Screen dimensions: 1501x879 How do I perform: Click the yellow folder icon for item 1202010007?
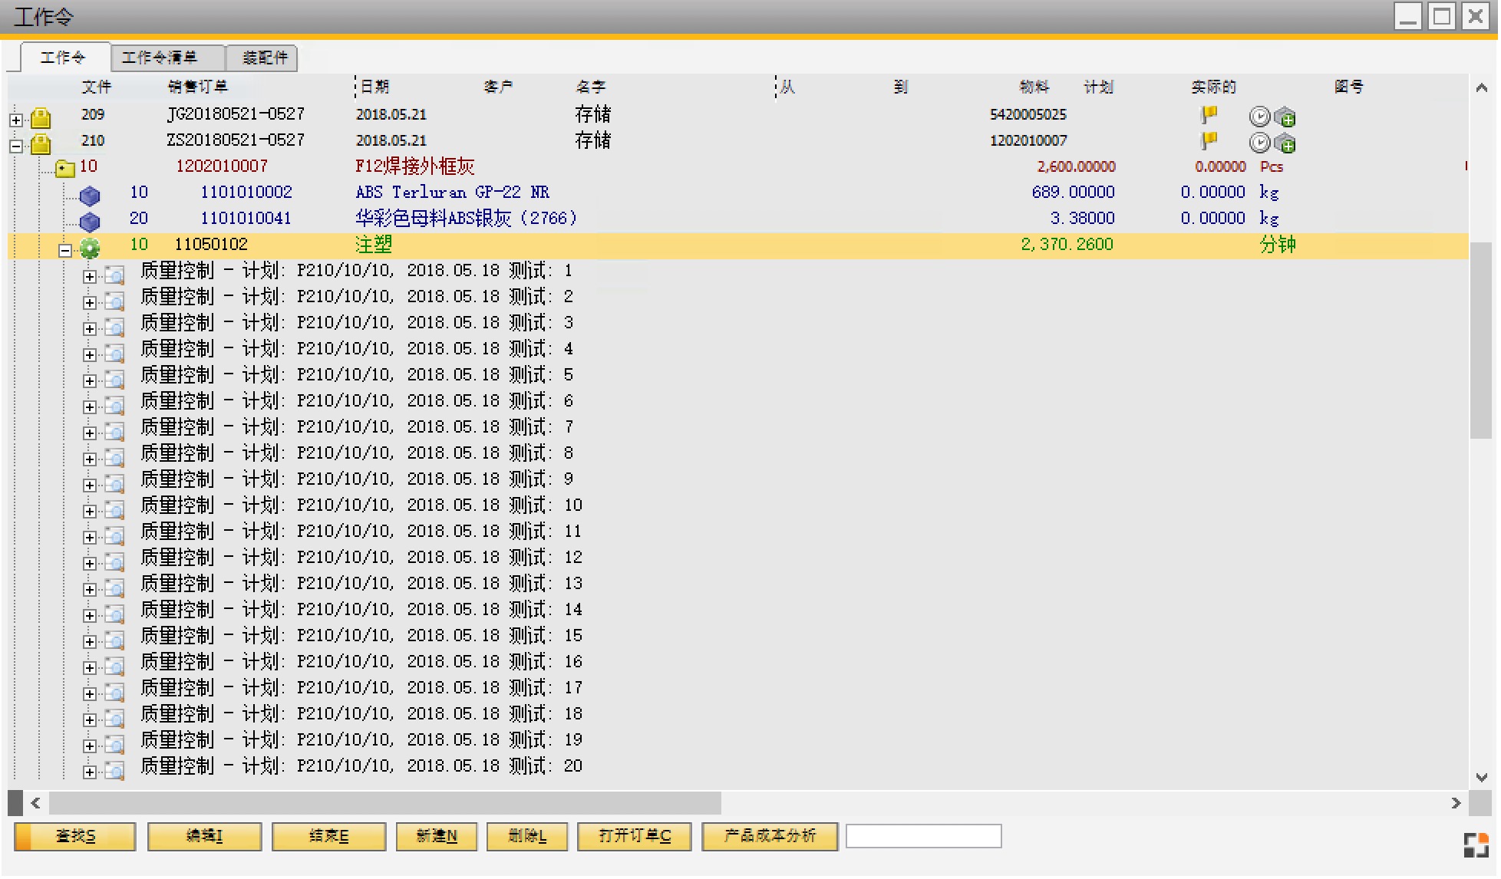click(x=65, y=169)
